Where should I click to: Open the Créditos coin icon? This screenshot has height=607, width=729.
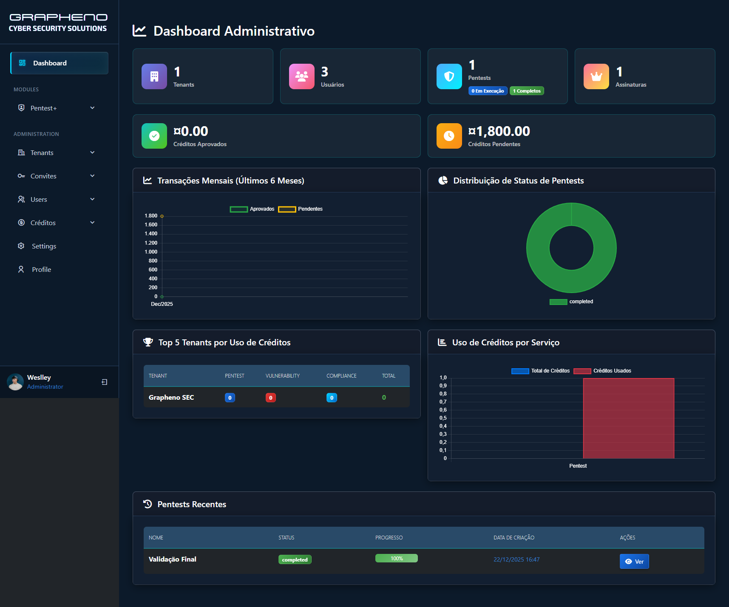pos(21,222)
